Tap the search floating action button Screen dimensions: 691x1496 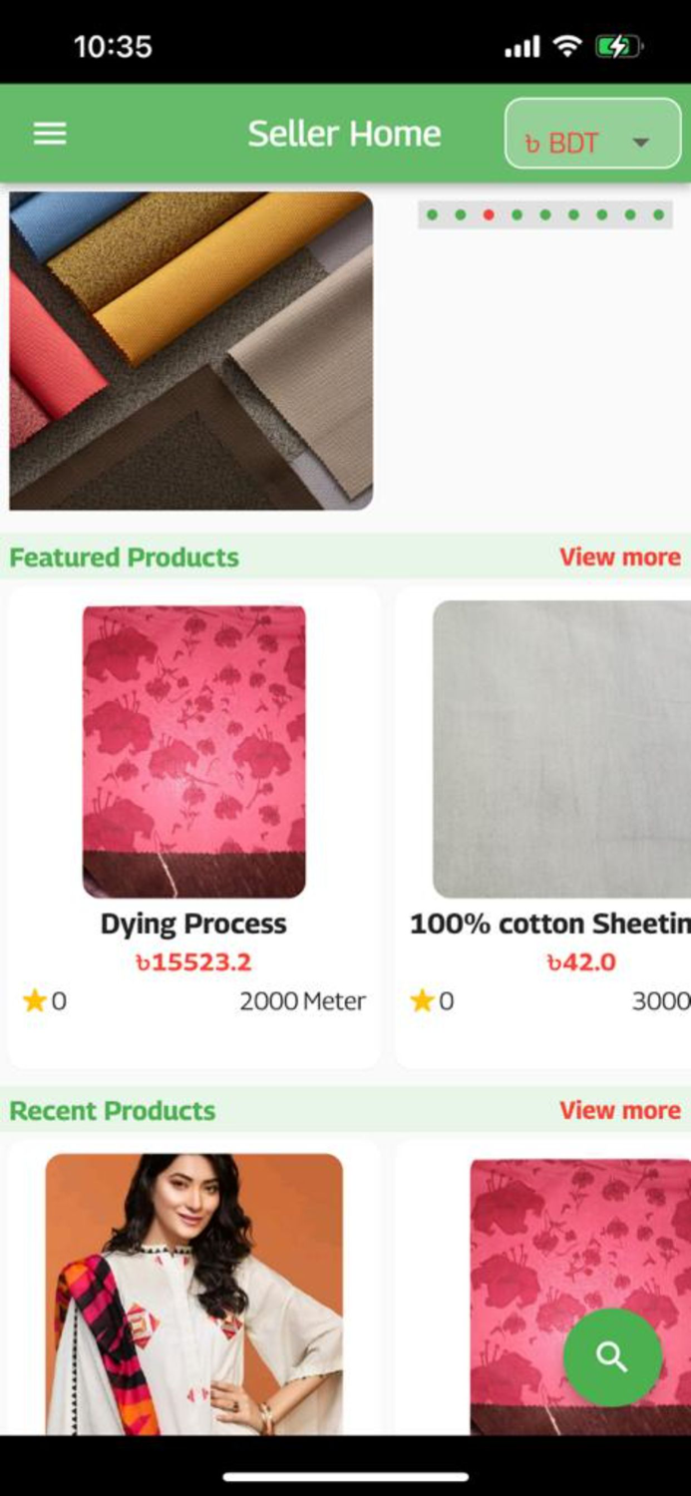[x=611, y=1356]
